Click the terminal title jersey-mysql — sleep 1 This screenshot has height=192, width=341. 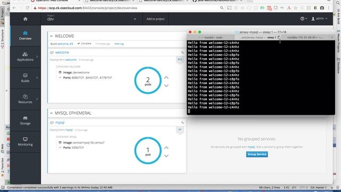(x=263, y=32)
